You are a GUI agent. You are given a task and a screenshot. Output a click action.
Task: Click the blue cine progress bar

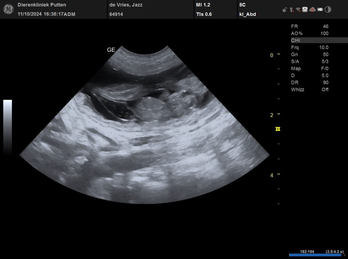315,255
